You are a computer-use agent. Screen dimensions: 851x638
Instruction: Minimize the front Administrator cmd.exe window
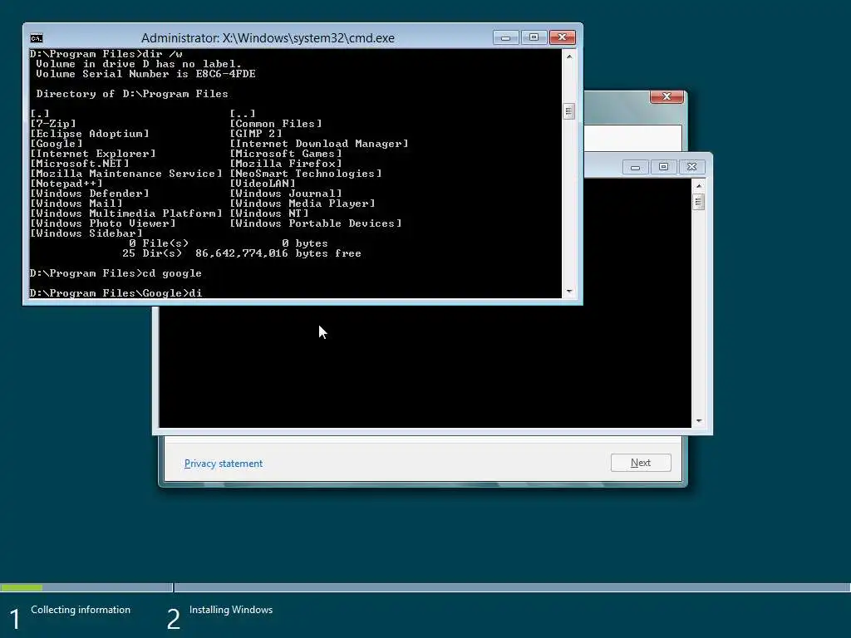(x=506, y=37)
